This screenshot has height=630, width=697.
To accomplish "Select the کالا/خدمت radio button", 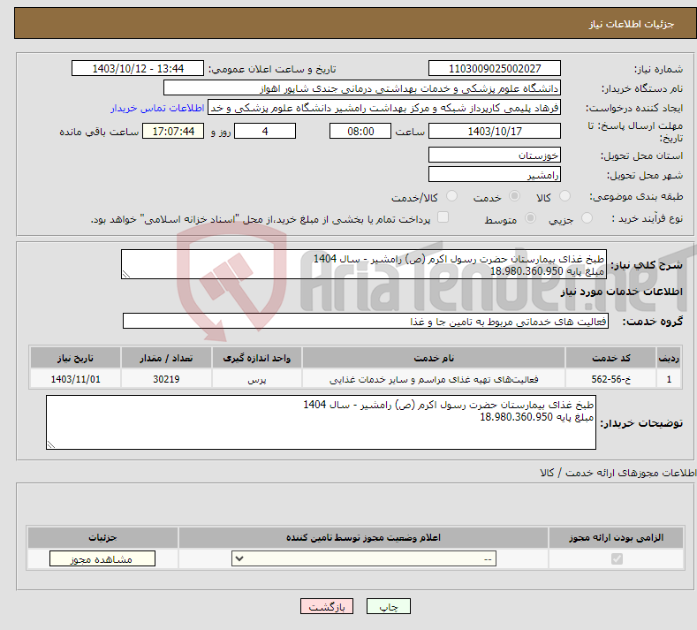I will point(451,196).
